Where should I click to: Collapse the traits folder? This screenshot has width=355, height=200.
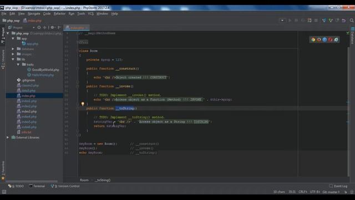[18, 64]
